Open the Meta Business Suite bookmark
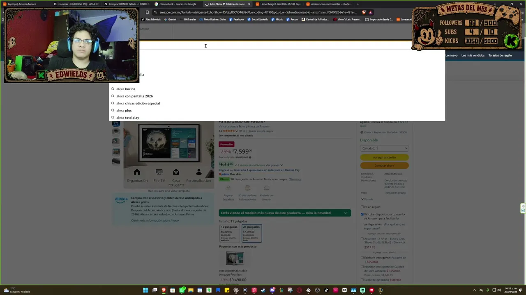The width and height of the screenshot is (526, 295). pyautogui.click(x=212, y=19)
